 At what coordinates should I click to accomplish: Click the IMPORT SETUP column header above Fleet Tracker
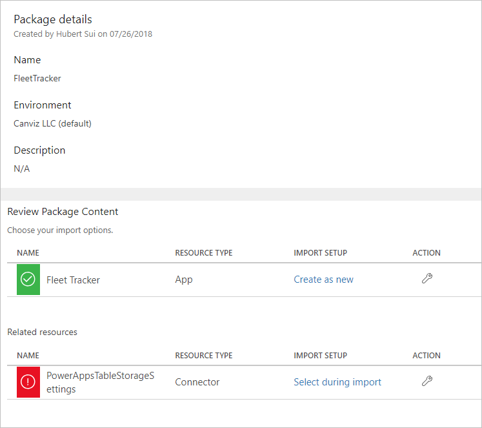pyautogui.click(x=320, y=253)
